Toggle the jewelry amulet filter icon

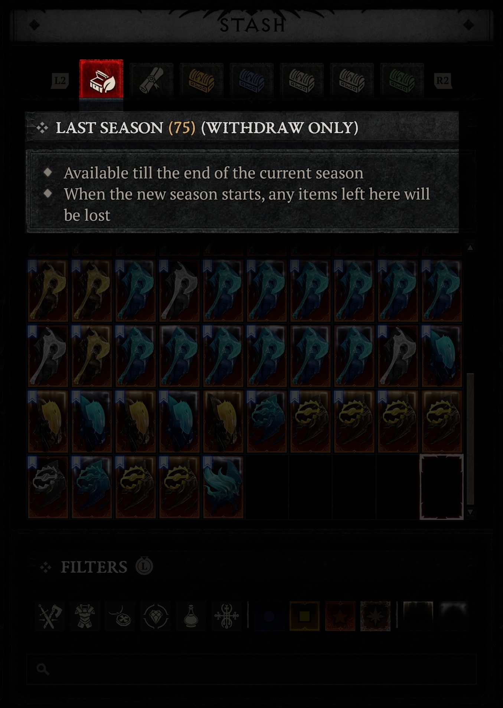click(x=120, y=616)
